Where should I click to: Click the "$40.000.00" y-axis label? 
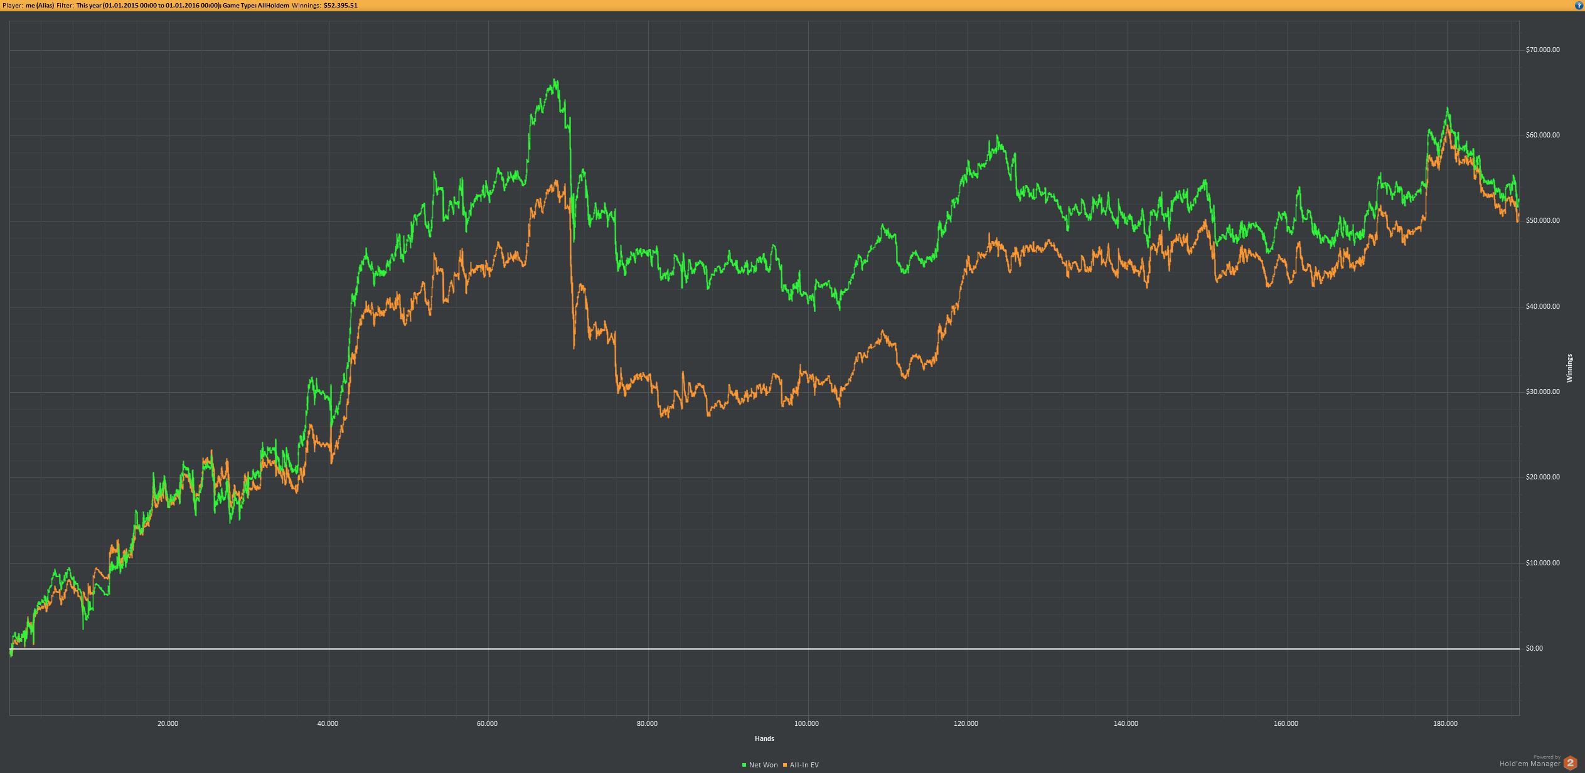1542,306
